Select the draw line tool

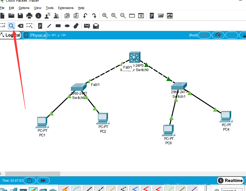coord(49,26)
